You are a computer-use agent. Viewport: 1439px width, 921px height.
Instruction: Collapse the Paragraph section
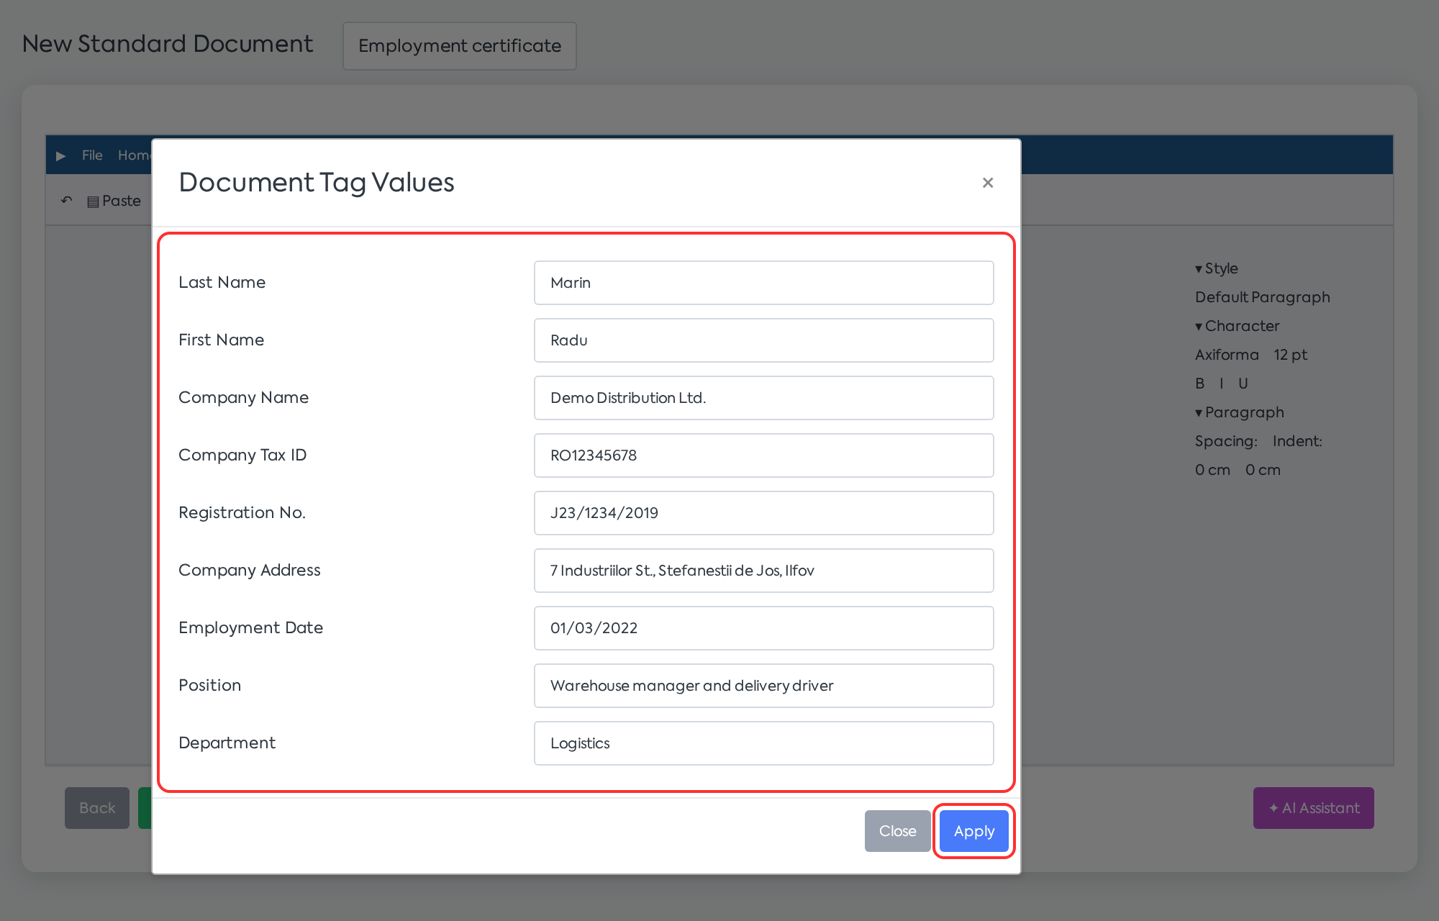1239,412
